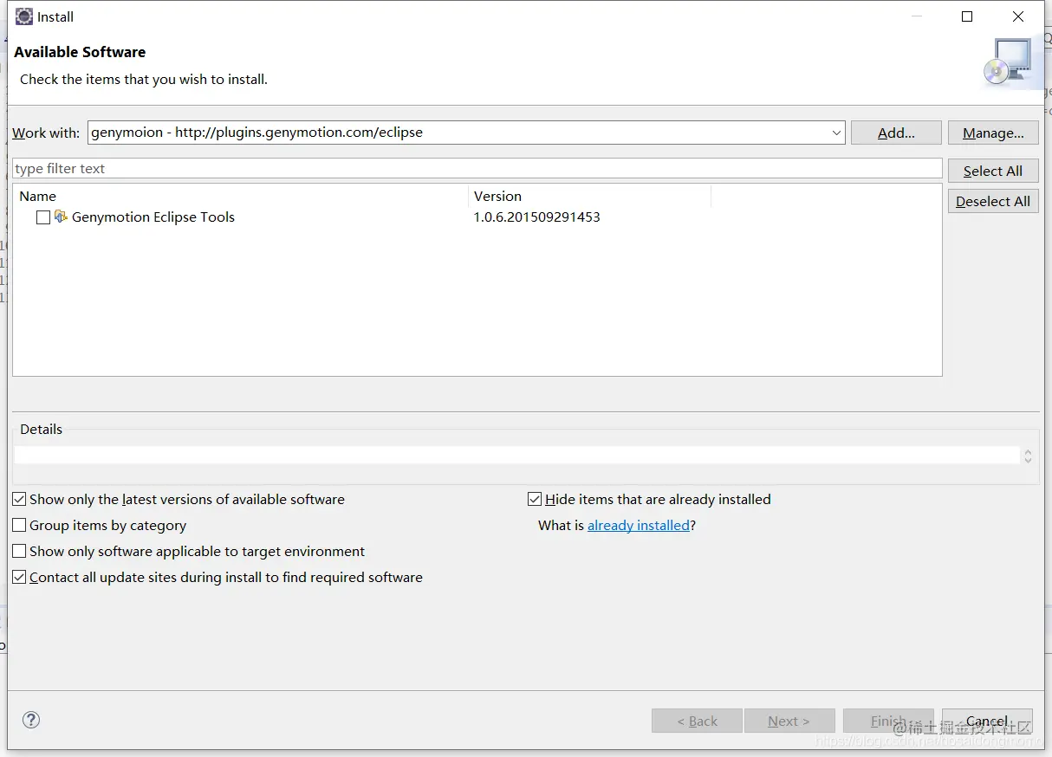Click the Select All button
The width and height of the screenshot is (1052, 757).
point(993,171)
